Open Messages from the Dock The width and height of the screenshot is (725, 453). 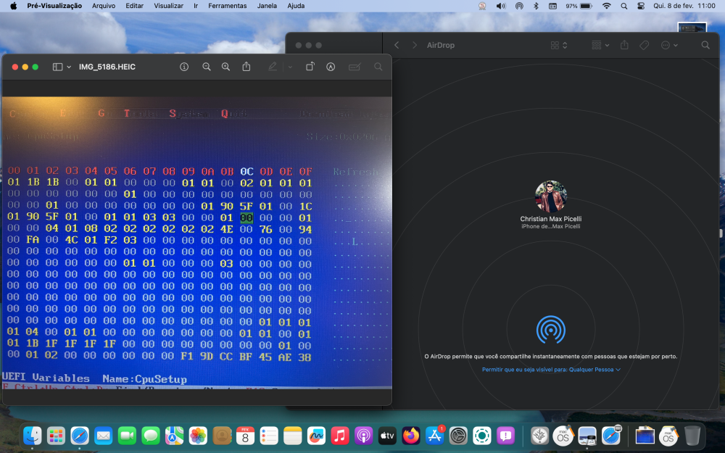point(151,436)
